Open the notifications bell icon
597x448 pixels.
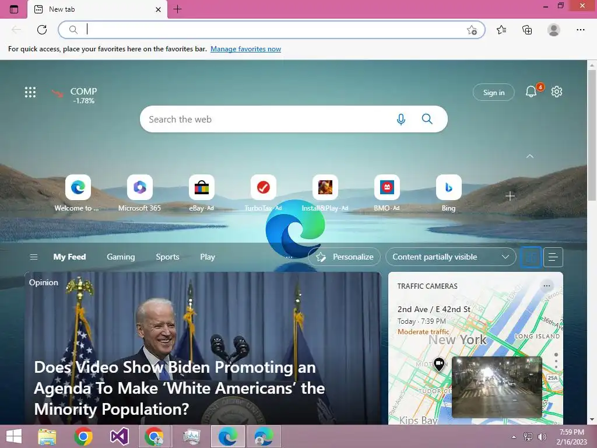(531, 92)
